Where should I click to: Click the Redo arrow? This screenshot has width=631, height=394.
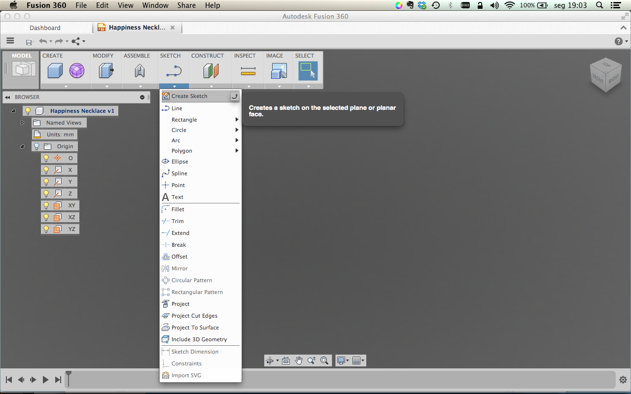pyautogui.click(x=59, y=41)
